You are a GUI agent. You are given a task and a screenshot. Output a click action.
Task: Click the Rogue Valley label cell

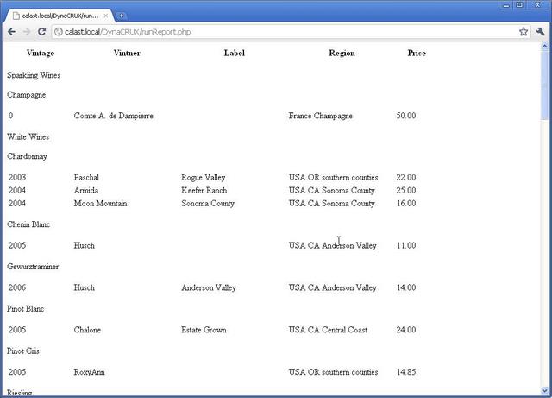point(204,178)
